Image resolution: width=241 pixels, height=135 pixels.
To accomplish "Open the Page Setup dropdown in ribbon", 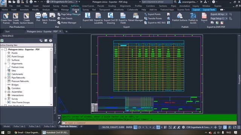I will pos(219,18).
